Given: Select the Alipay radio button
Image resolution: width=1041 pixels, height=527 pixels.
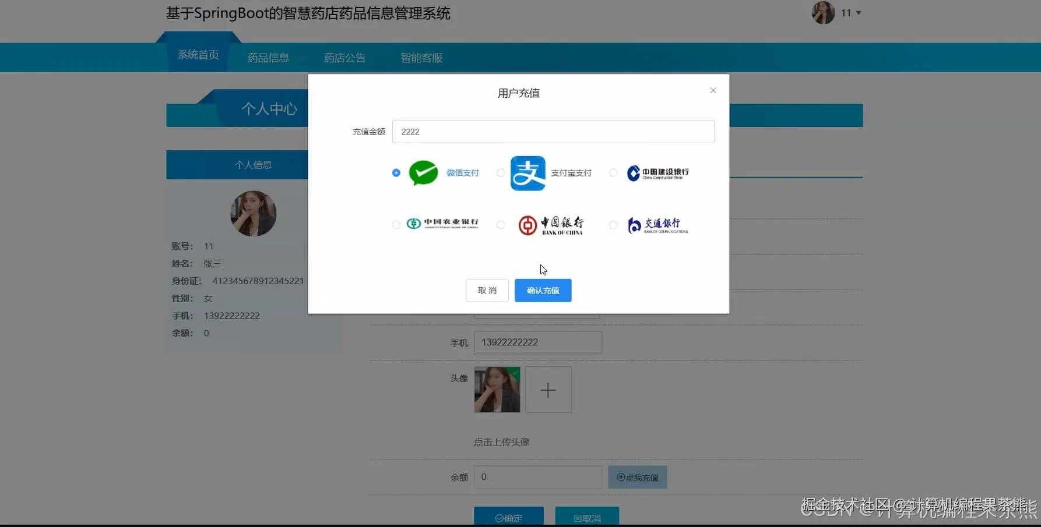Looking at the screenshot, I should [500, 173].
